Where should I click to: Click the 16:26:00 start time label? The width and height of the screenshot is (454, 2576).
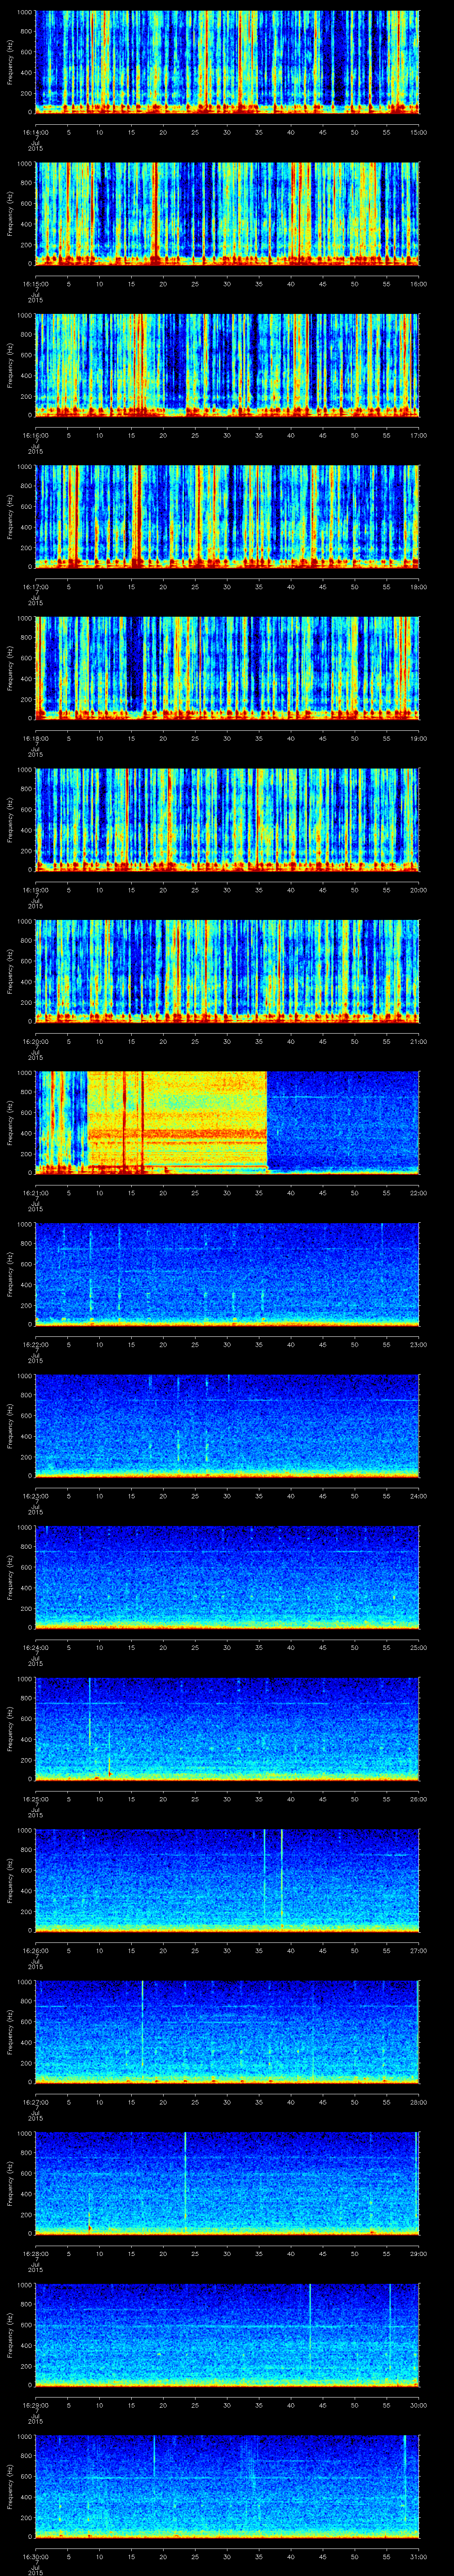(35, 1950)
